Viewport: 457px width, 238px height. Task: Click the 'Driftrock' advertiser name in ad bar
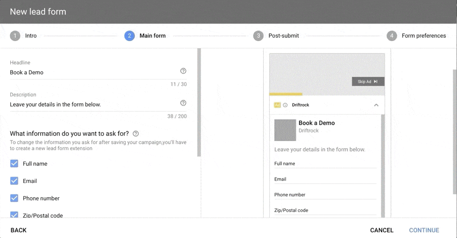[300, 105]
